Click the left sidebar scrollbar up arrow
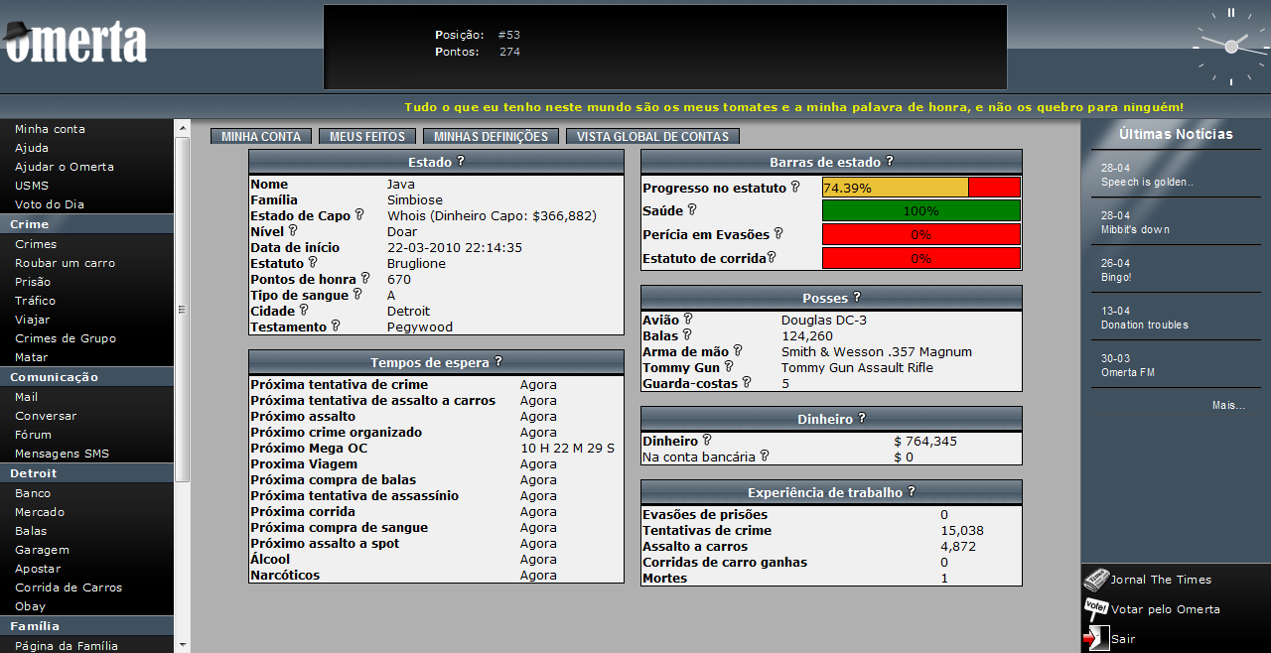Image resolution: width=1271 pixels, height=653 pixels. click(182, 128)
